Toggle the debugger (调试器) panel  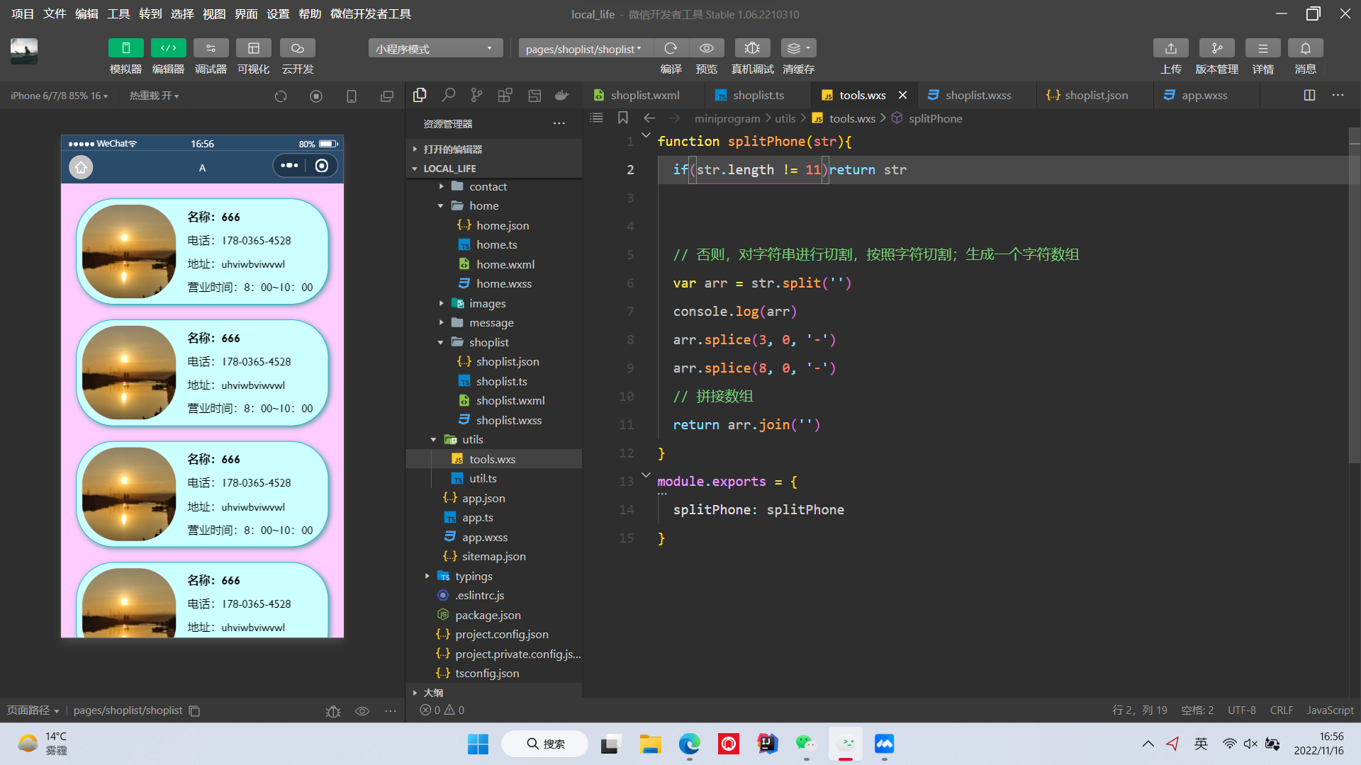pos(211,48)
